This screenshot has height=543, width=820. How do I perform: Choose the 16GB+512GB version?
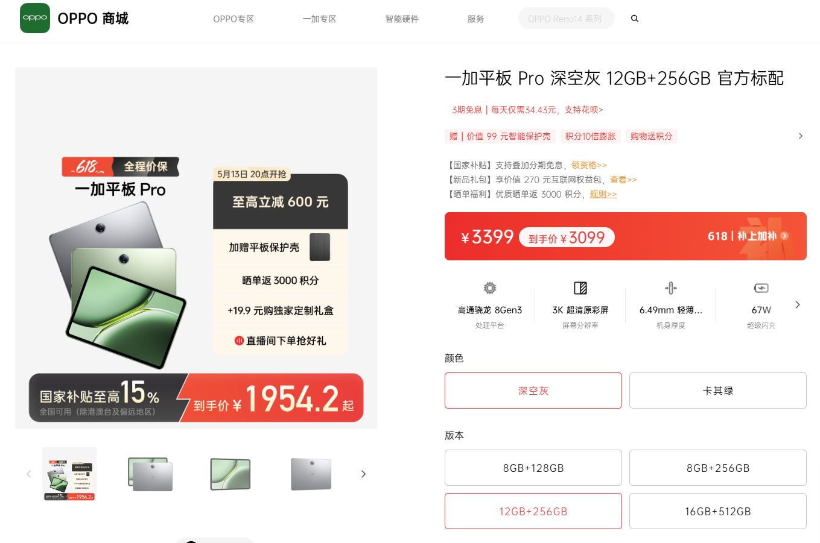(718, 511)
